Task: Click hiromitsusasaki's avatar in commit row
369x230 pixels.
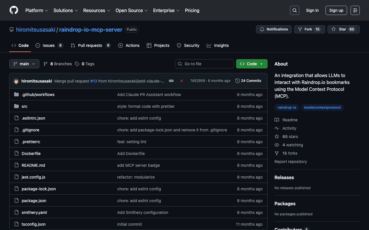Action: pos(16,81)
